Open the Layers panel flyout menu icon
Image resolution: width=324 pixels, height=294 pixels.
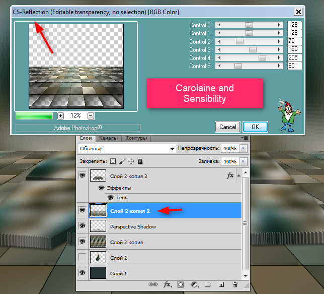[245, 138]
